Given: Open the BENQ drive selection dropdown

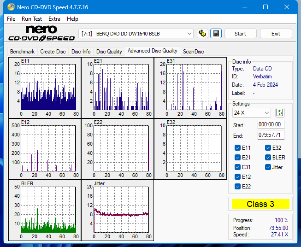Looking at the screenshot, I should (x=136, y=34).
